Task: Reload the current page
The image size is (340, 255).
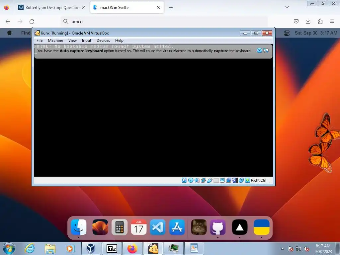Action: 32,22
